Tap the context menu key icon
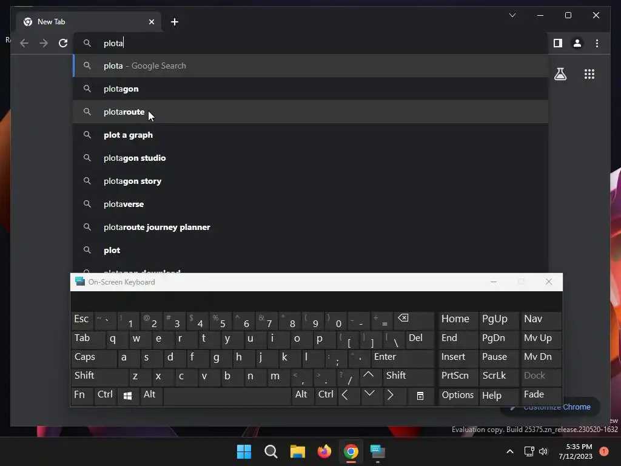Image resolution: width=621 pixels, height=466 pixels. (420, 396)
